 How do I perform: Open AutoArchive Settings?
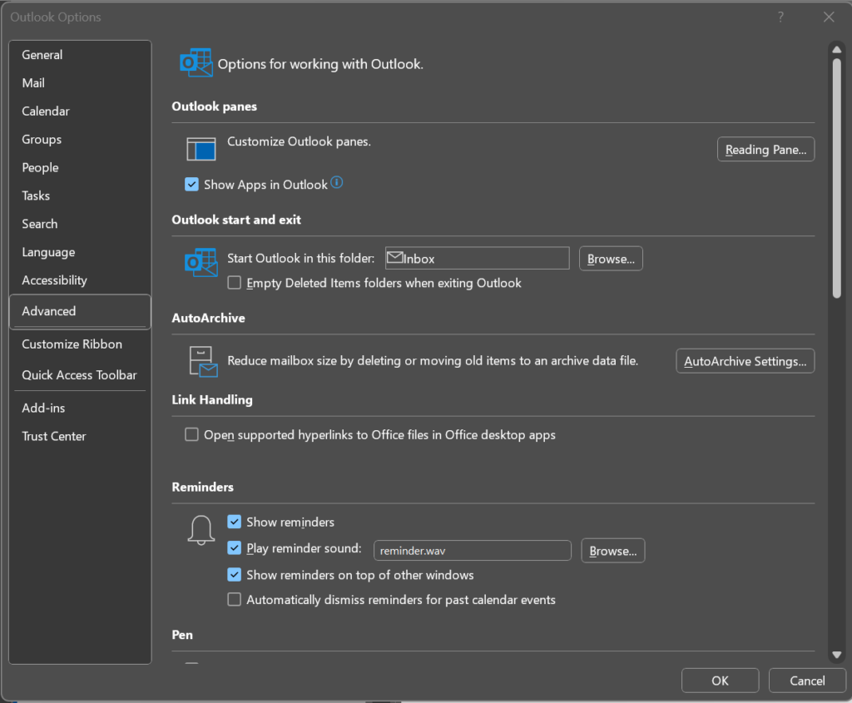[x=745, y=361]
